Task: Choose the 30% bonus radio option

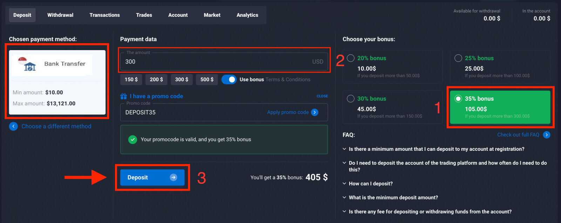Action: pos(351,99)
